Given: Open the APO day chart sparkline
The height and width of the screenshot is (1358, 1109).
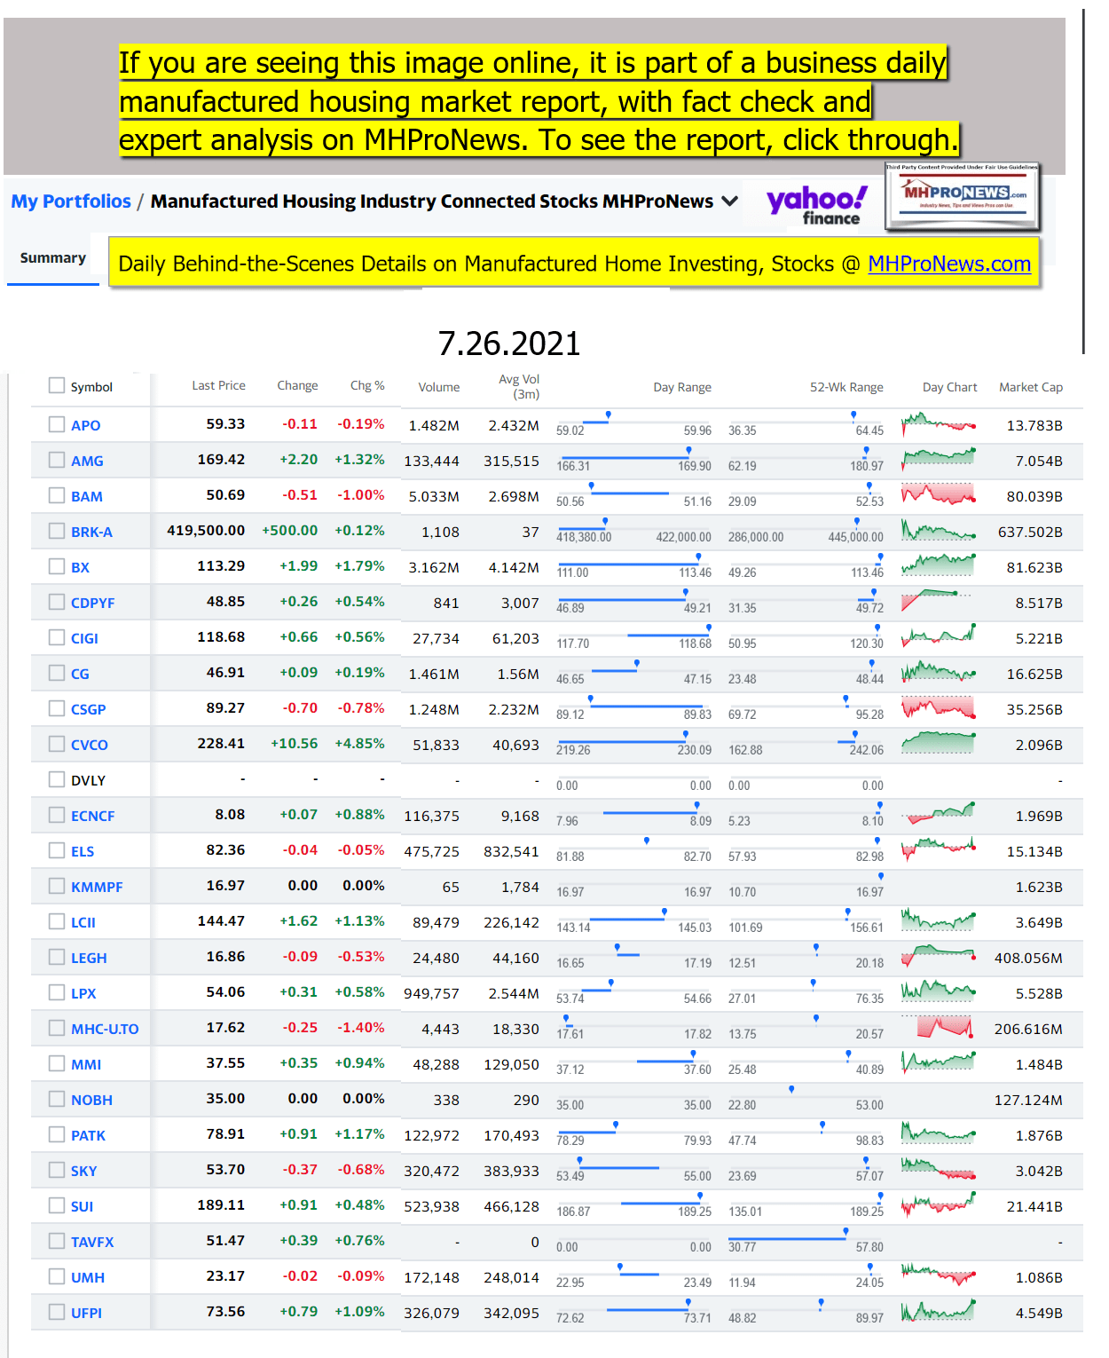Looking at the screenshot, I should point(938,424).
